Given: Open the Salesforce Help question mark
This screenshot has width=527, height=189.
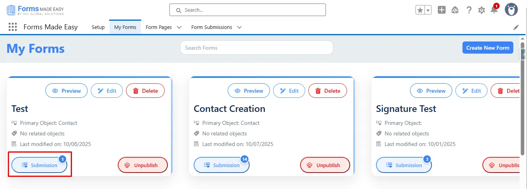Looking at the screenshot, I should click(469, 10).
